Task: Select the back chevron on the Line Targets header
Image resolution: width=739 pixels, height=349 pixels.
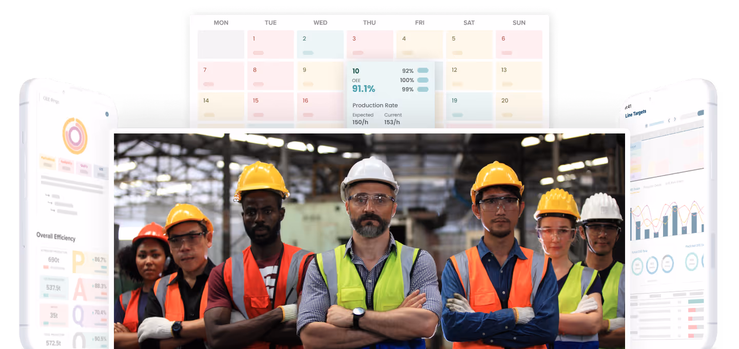Action: (669, 120)
